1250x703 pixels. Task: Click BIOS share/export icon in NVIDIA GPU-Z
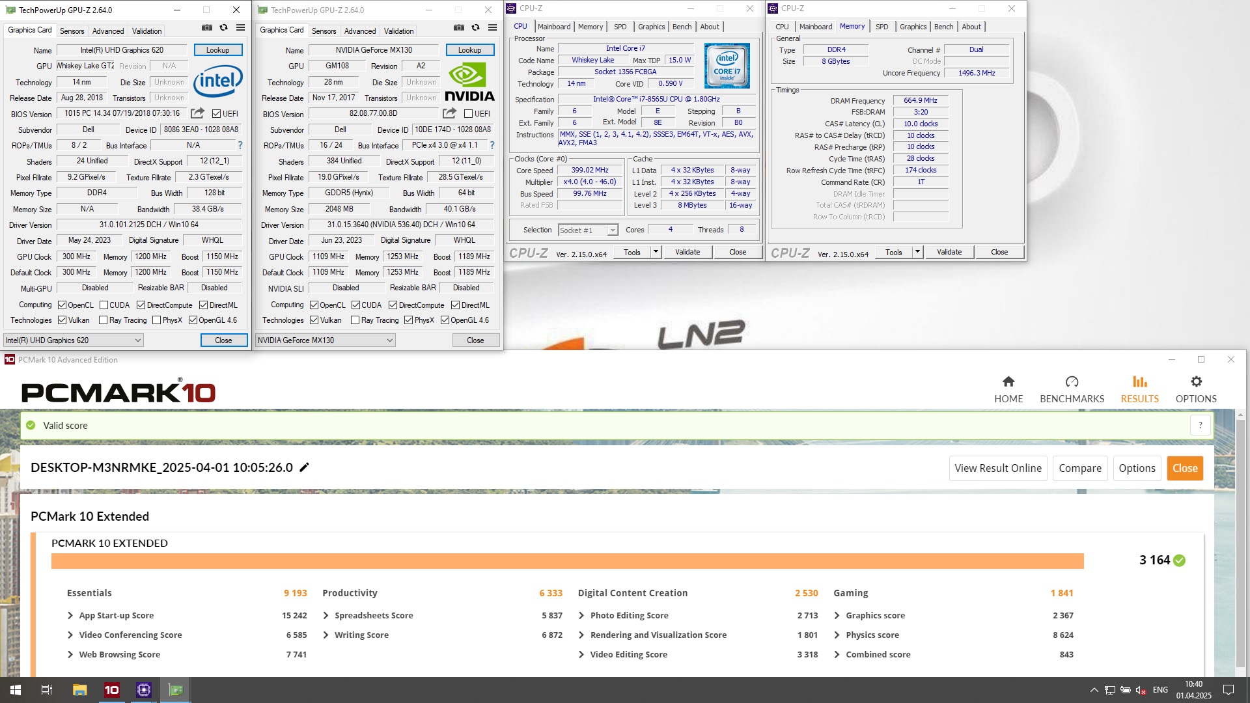pos(449,113)
